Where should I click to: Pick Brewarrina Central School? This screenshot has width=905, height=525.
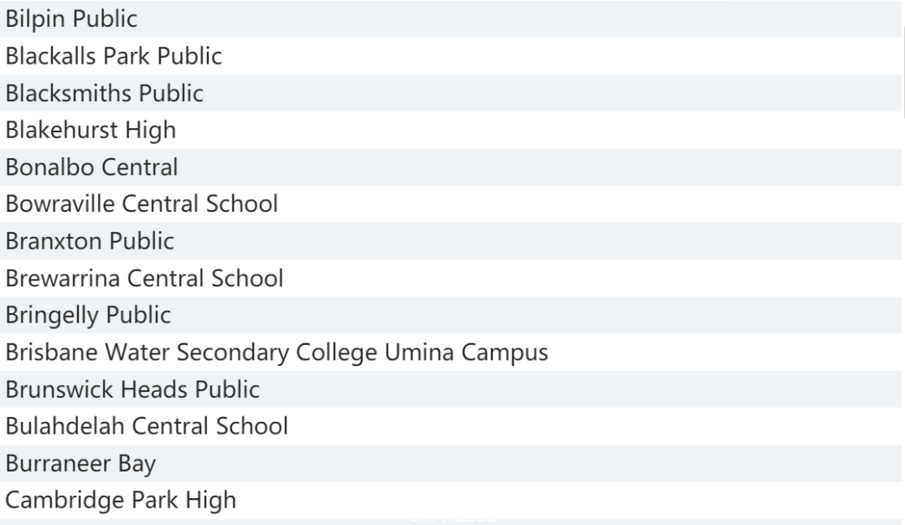[x=451, y=278]
